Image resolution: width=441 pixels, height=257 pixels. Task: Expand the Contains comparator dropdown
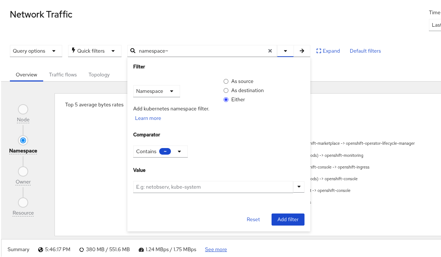point(160,151)
